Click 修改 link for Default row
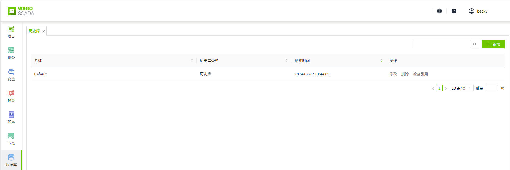Viewport: 510px width, 170px height. pyautogui.click(x=393, y=74)
